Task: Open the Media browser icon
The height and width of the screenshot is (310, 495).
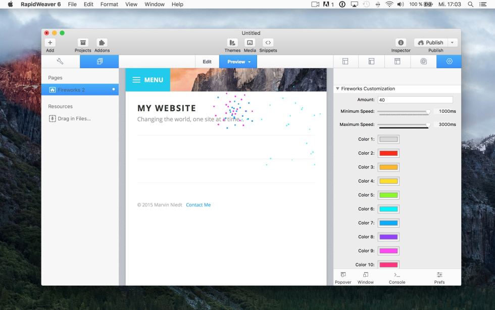Action: tap(250, 42)
